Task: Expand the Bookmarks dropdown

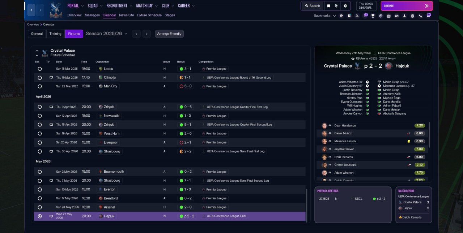Action: pos(324,16)
